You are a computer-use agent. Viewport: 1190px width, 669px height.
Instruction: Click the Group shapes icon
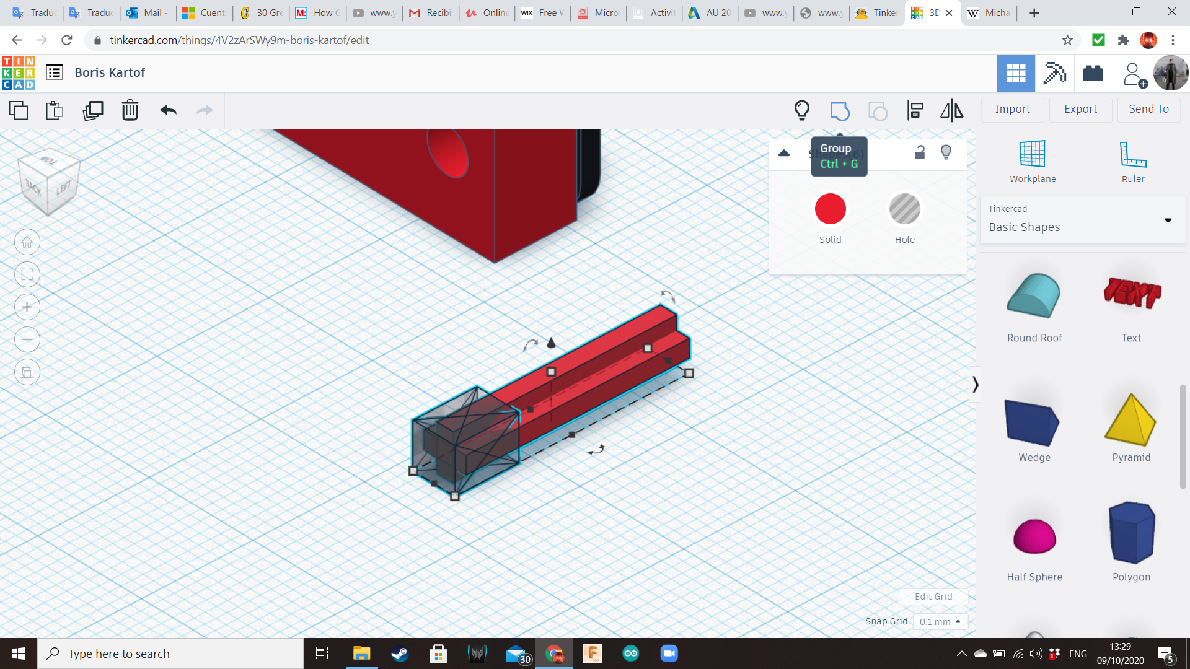(x=840, y=111)
